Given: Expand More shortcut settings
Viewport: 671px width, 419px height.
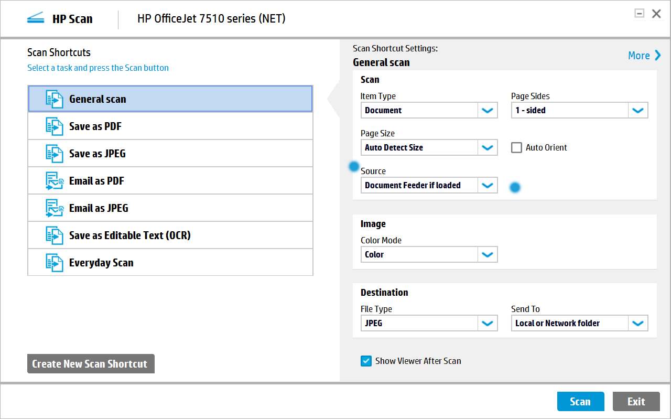Looking at the screenshot, I should pos(642,55).
